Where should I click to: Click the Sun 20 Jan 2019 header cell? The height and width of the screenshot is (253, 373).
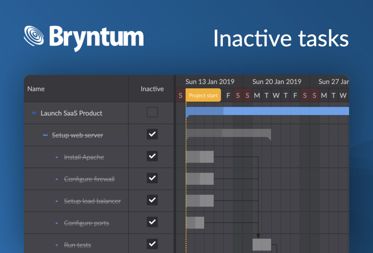(x=277, y=81)
